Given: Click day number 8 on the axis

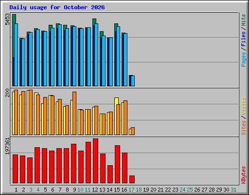Looking at the screenshot, I should [67, 190].
